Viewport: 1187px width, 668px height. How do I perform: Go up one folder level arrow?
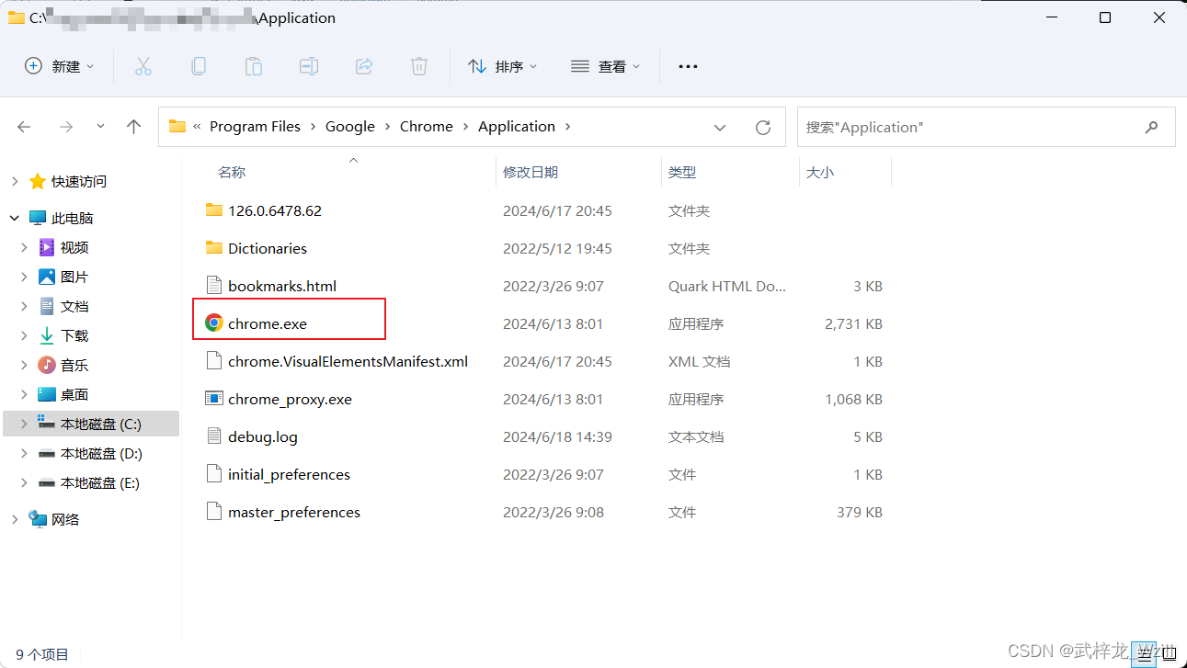pyautogui.click(x=134, y=127)
